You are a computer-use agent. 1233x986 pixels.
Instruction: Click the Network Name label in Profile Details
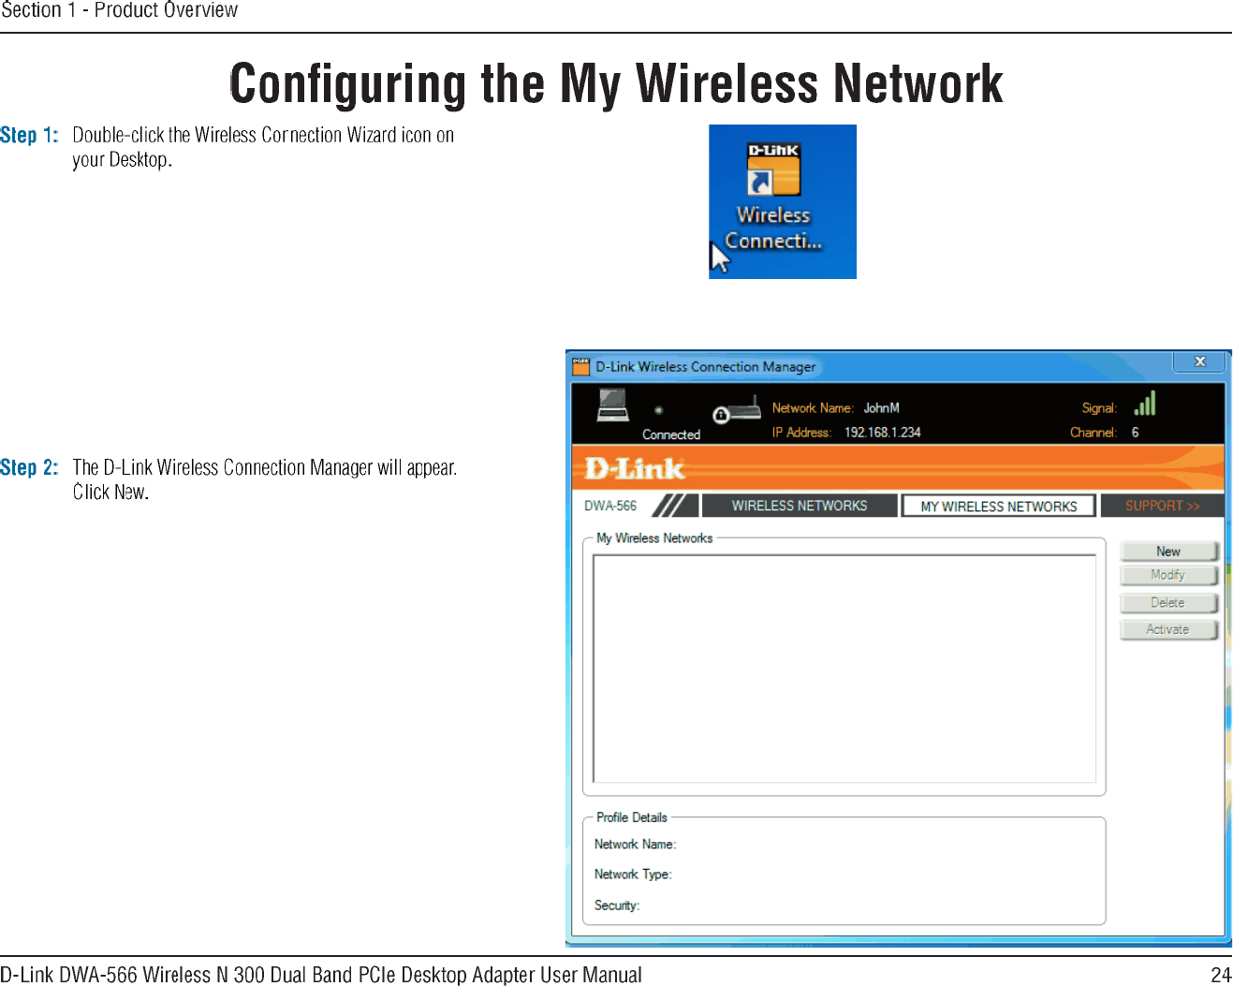(x=636, y=845)
